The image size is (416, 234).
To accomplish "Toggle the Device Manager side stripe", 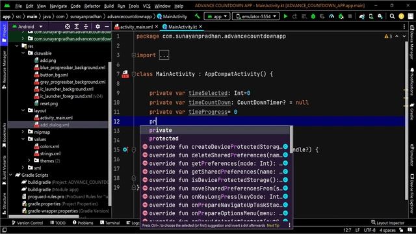I will pyautogui.click(x=412, y=42).
